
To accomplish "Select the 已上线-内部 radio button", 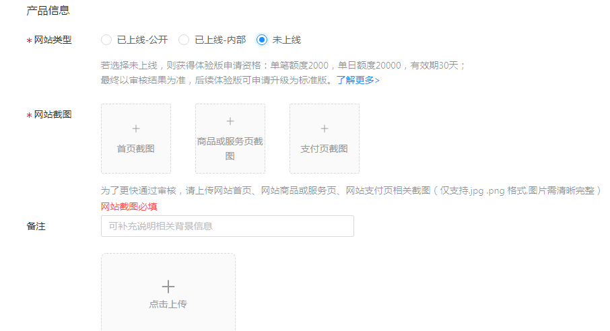I will [x=184, y=40].
